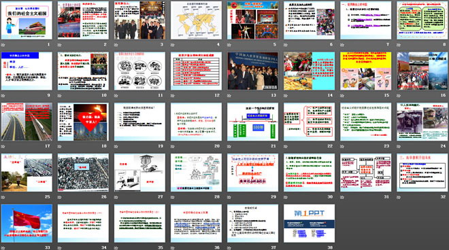
Task: Click the animation star icon below slide 36
Action: coord(173,248)
